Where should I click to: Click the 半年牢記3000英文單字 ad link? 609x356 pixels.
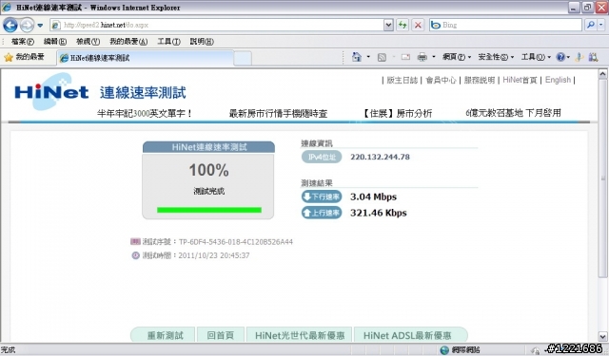click(x=145, y=114)
